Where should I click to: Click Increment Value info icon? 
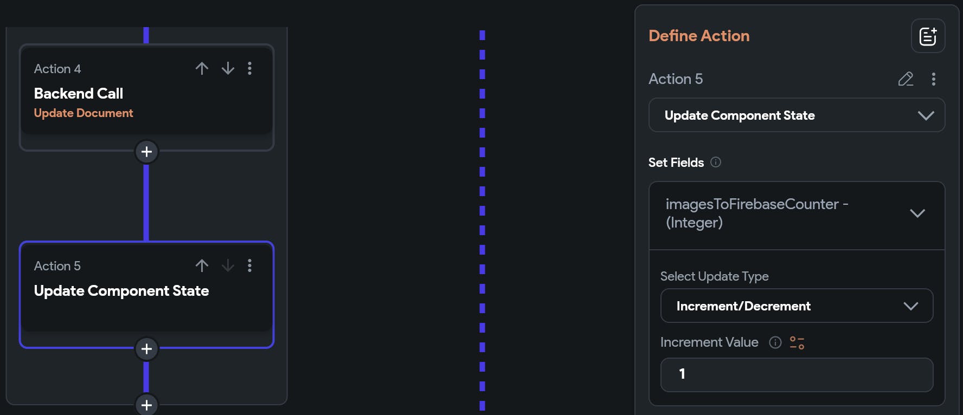tap(775, 342)
